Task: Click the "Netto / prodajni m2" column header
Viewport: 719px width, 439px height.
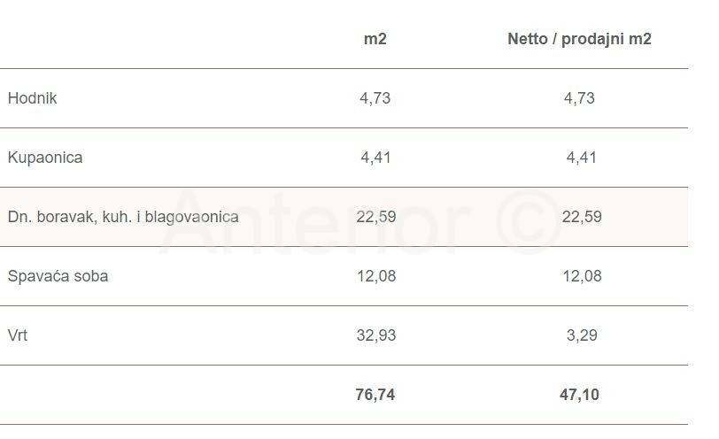Action: 579,39
